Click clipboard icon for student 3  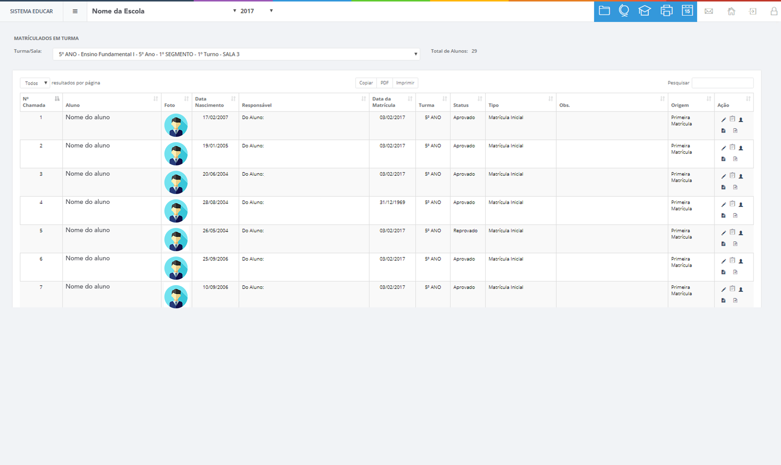click(x=732, y=175)
